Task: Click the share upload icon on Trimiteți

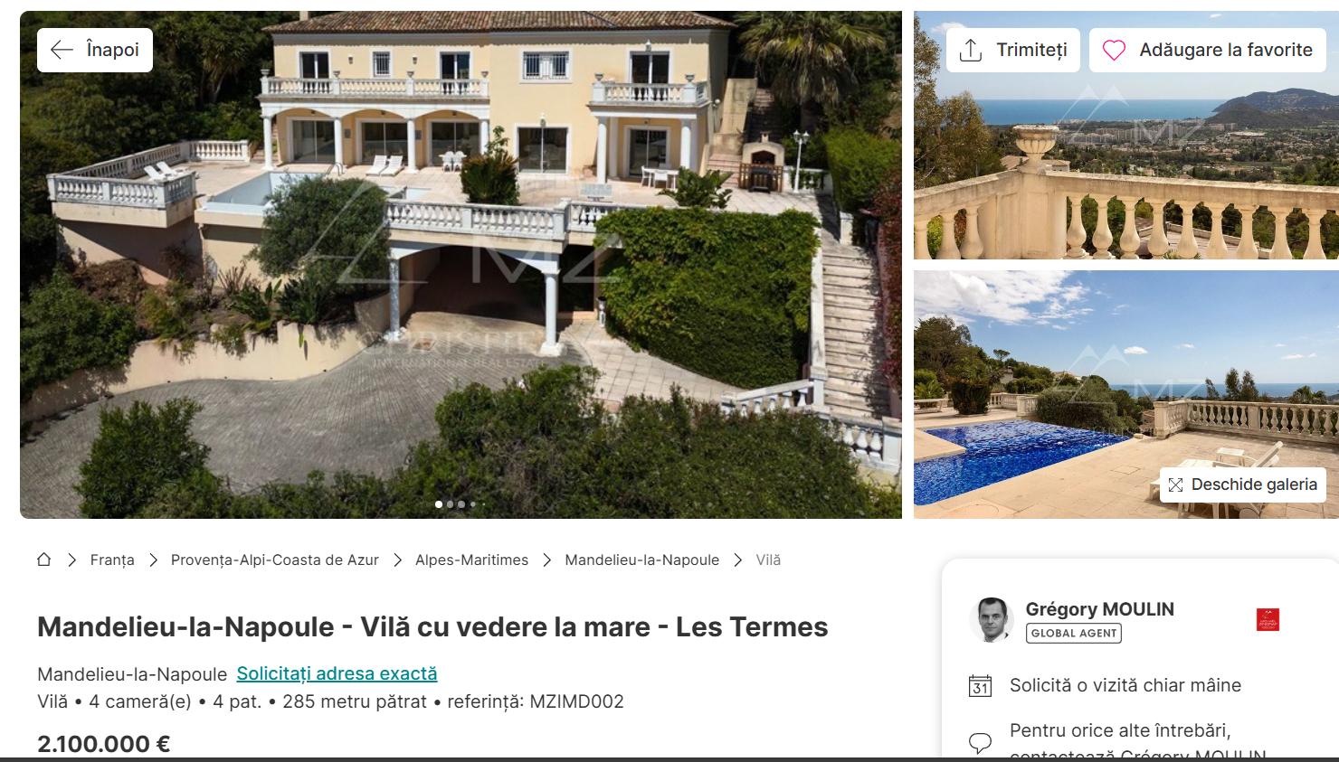Action: pyautogui.click(x=971, y=50)
